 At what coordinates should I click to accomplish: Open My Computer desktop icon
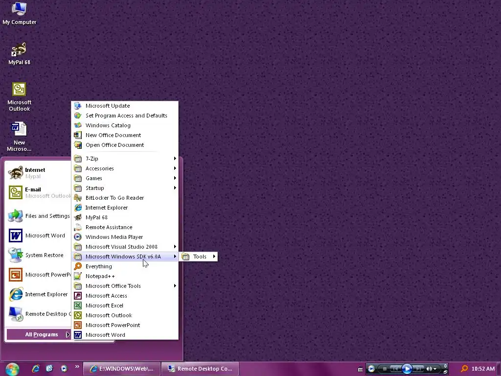(x=19, y=13)
